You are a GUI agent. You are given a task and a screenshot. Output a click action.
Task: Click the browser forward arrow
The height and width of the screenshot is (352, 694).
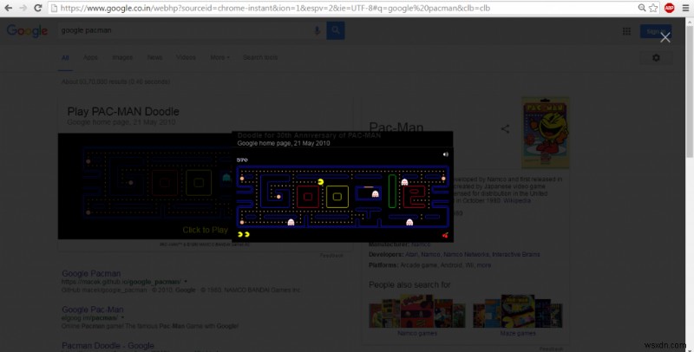(23, 8)
